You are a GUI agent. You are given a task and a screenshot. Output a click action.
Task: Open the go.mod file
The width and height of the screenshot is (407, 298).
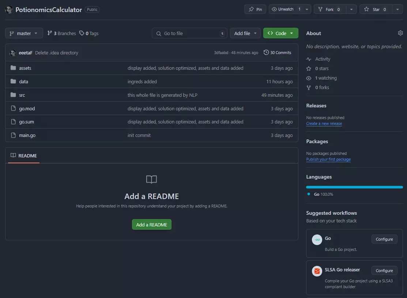coord(27,108)
